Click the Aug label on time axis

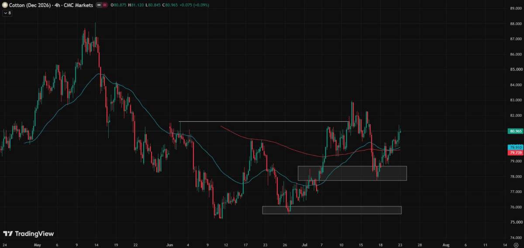pos(445,245)
